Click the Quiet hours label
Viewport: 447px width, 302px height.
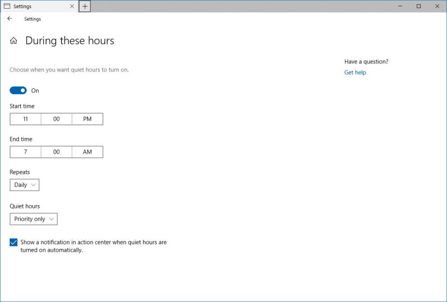point(25,206)
